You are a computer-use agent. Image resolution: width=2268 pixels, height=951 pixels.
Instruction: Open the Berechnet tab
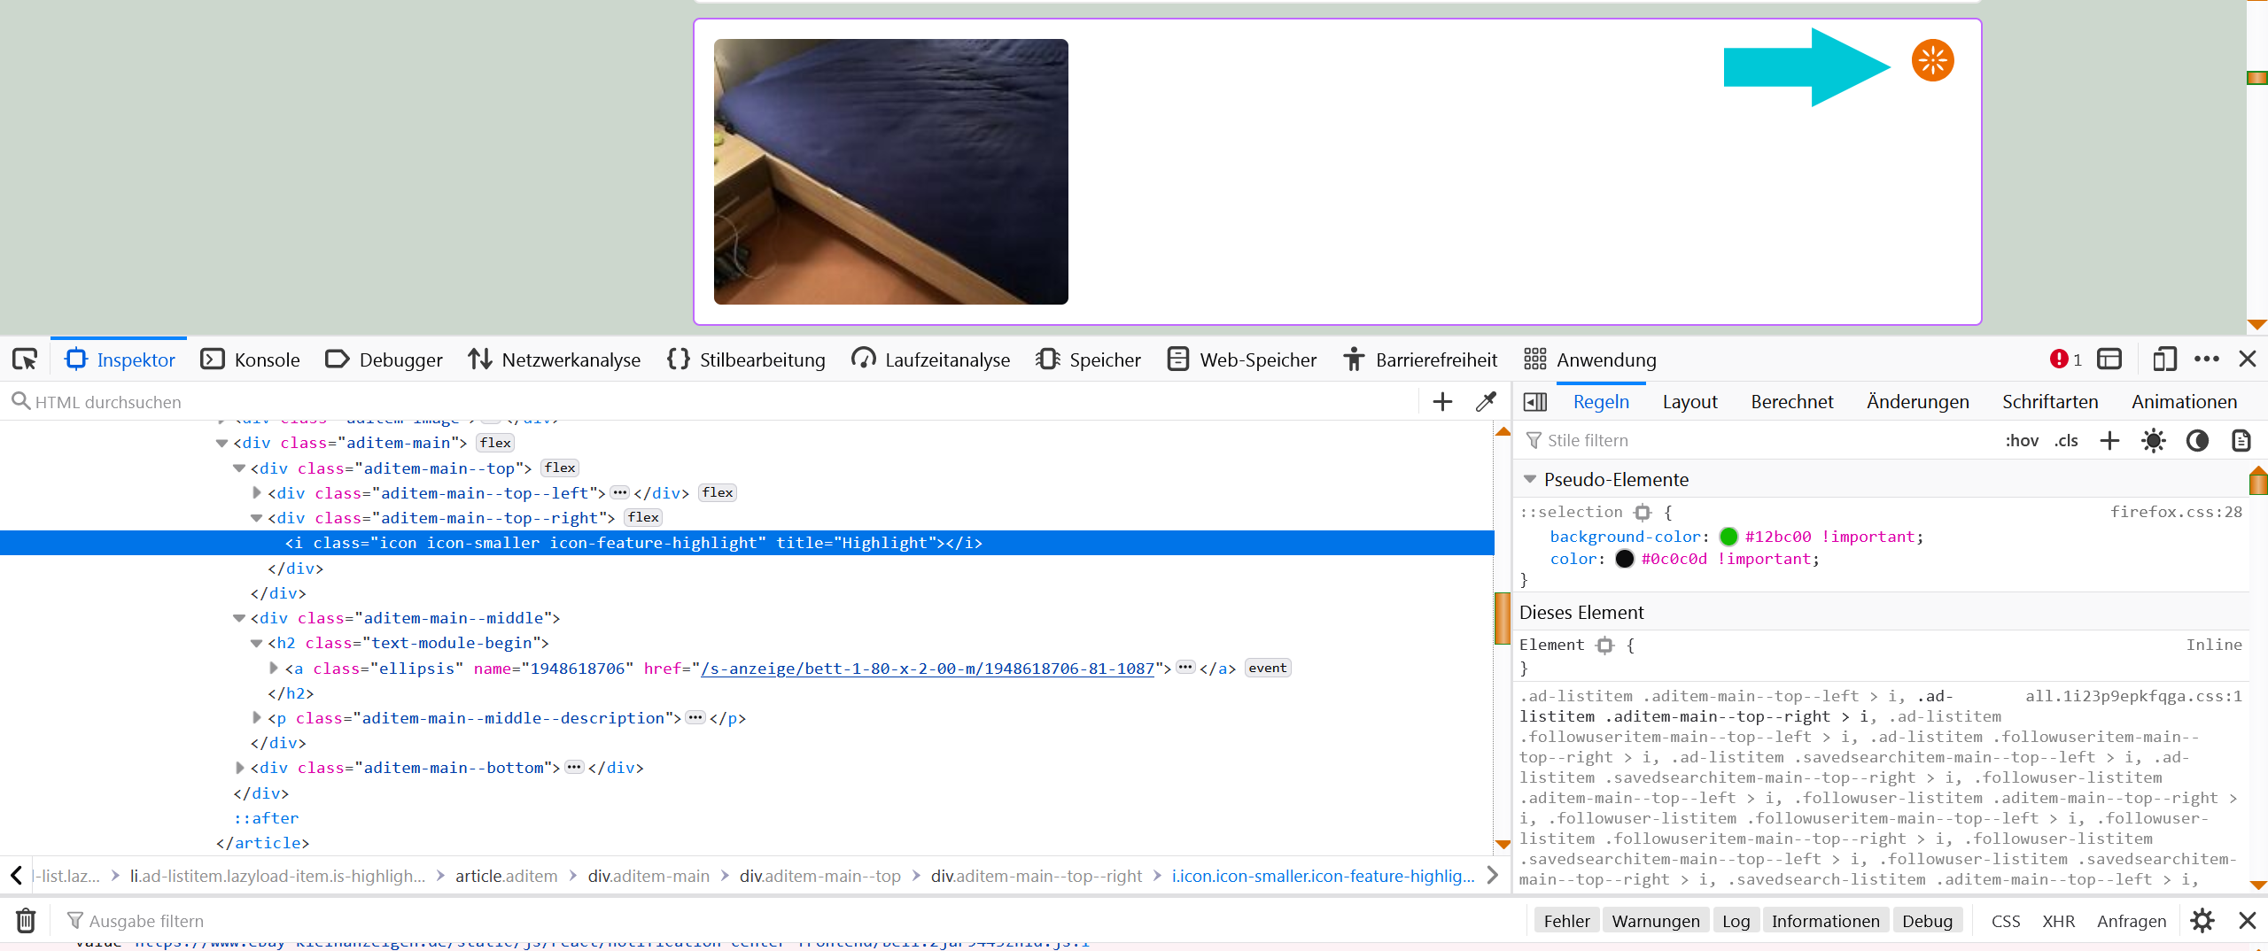[x=1791, y=402]
